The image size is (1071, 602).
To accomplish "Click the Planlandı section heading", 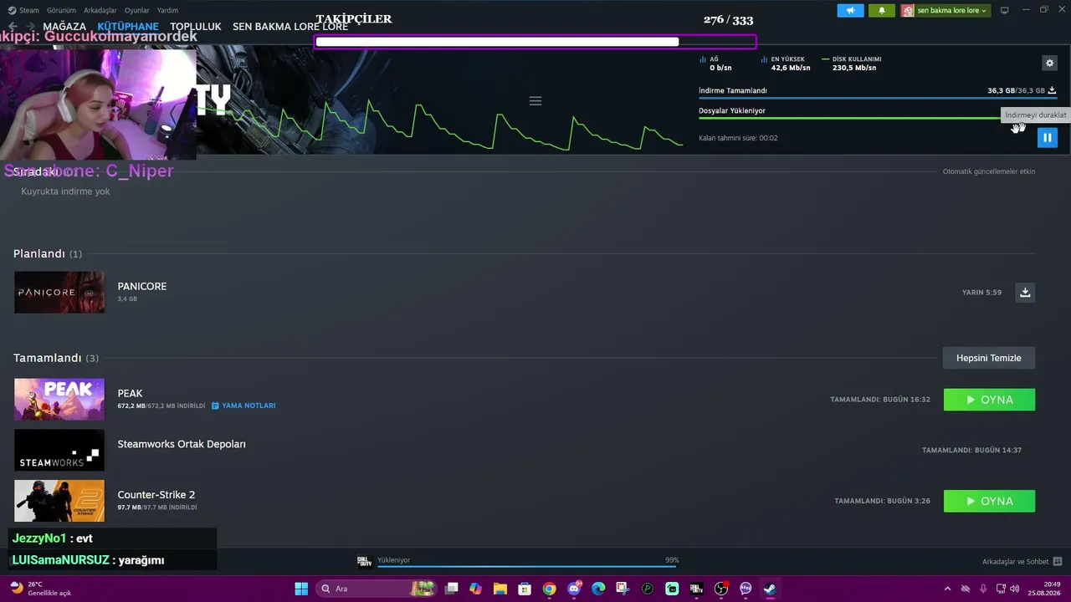I will point(39,253).
